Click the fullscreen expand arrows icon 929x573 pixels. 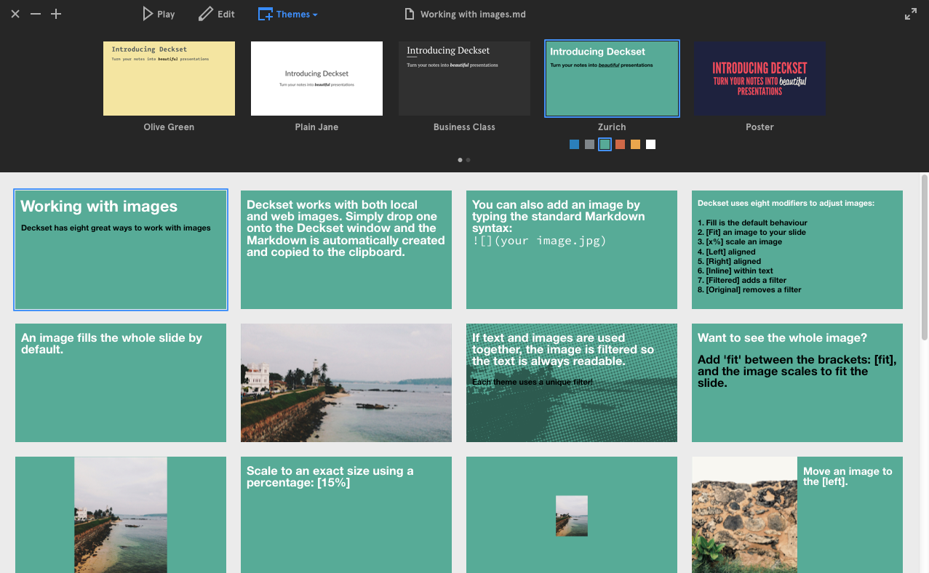(x=910, y=14)
